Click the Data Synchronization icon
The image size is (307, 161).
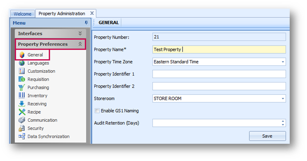click(22, 136)
